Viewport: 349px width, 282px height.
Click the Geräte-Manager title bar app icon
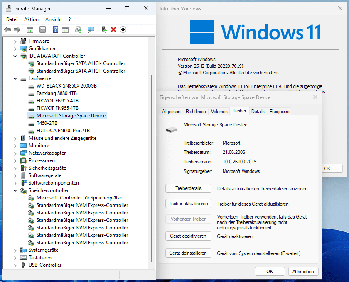coord(9,8)
